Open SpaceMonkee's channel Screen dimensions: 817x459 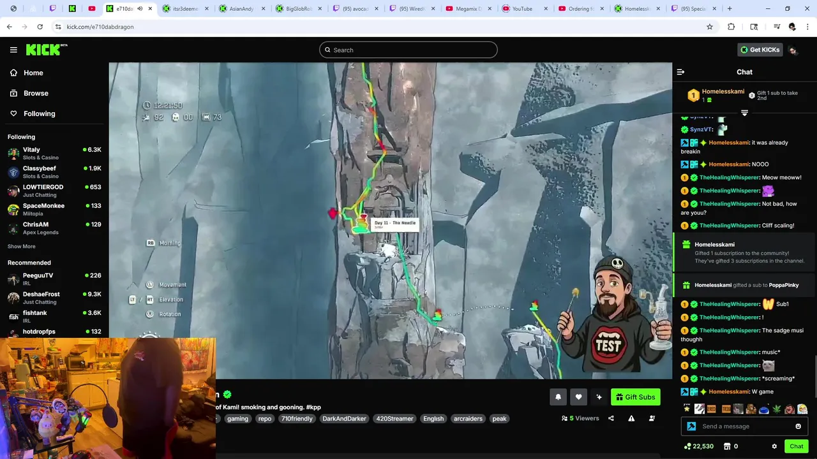[x=54, y=210]
